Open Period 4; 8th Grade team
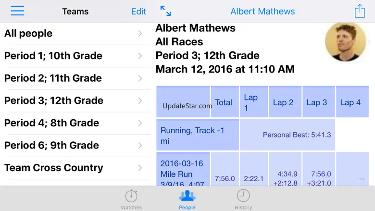Image resolution: width=375 pixels, height=211 pixels. (x=75, y=123)
